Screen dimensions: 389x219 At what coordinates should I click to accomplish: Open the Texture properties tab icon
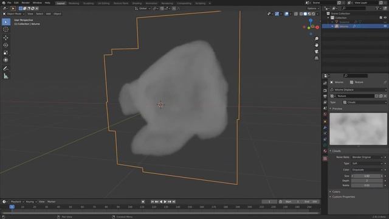point(325,158)
